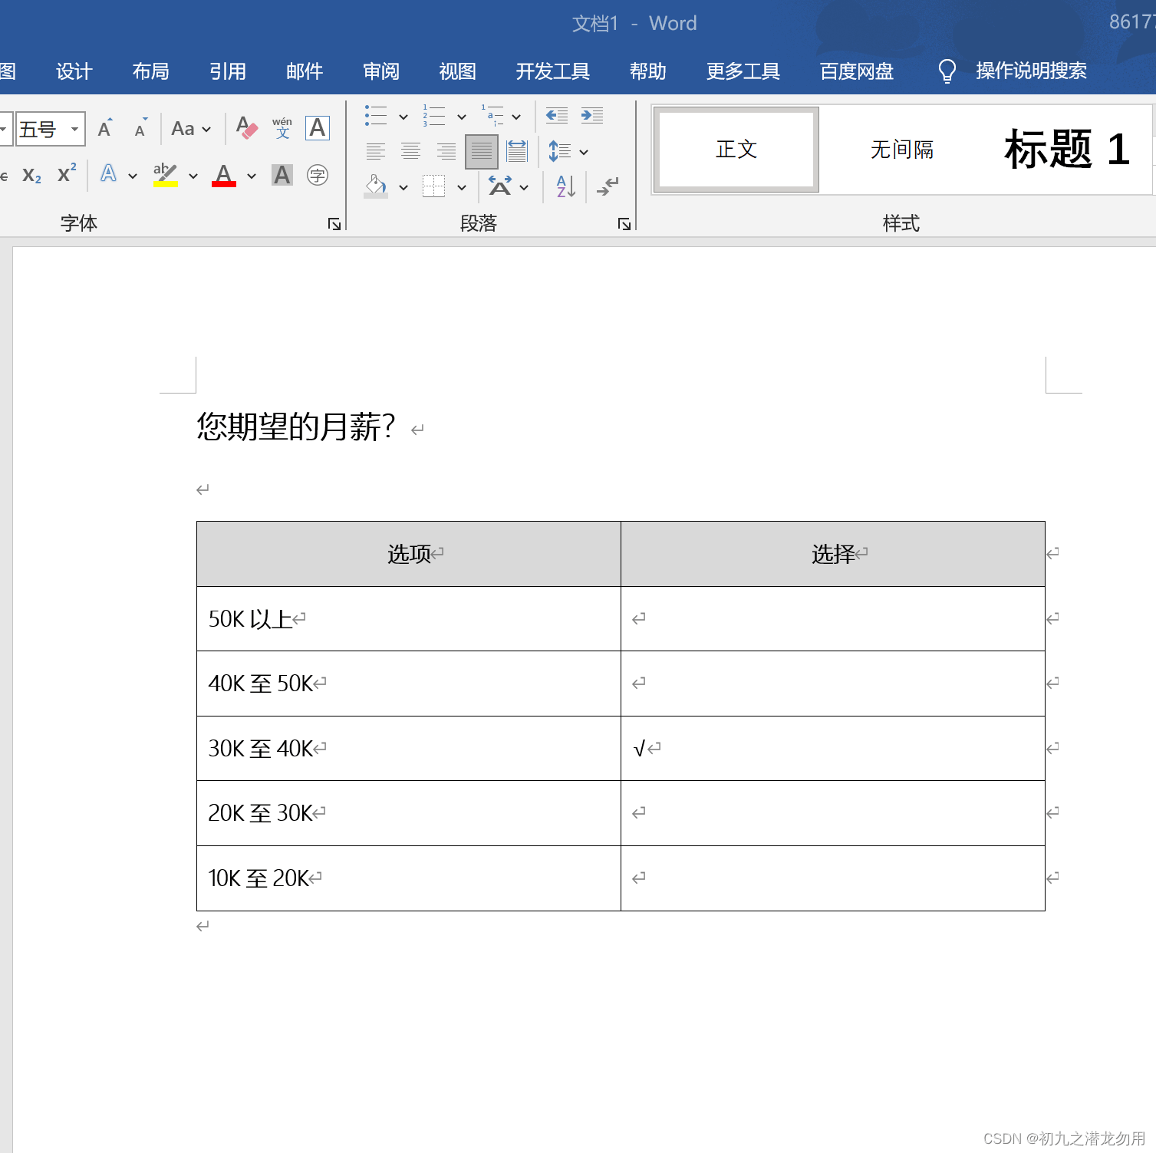The height and width of the screenshot is (1153, 1156).
Task: Click the lightbulb Tell Me icon
Action: 947,71
